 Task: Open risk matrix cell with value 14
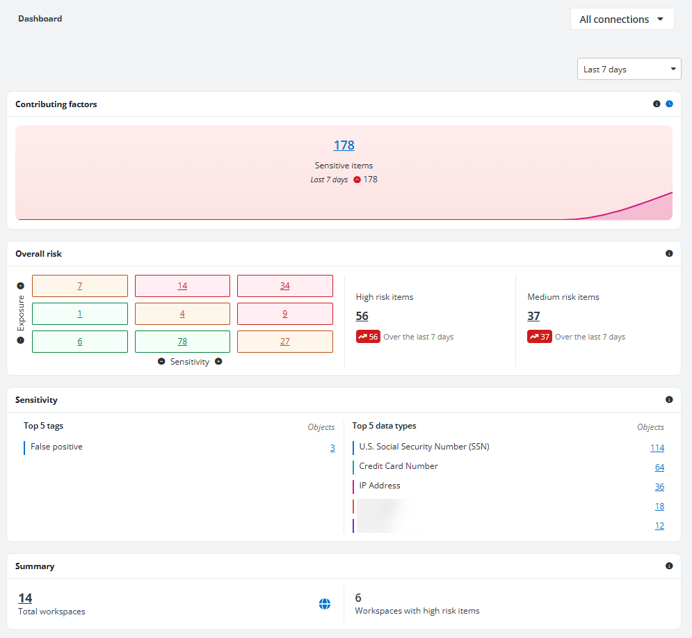pos(182,286)
